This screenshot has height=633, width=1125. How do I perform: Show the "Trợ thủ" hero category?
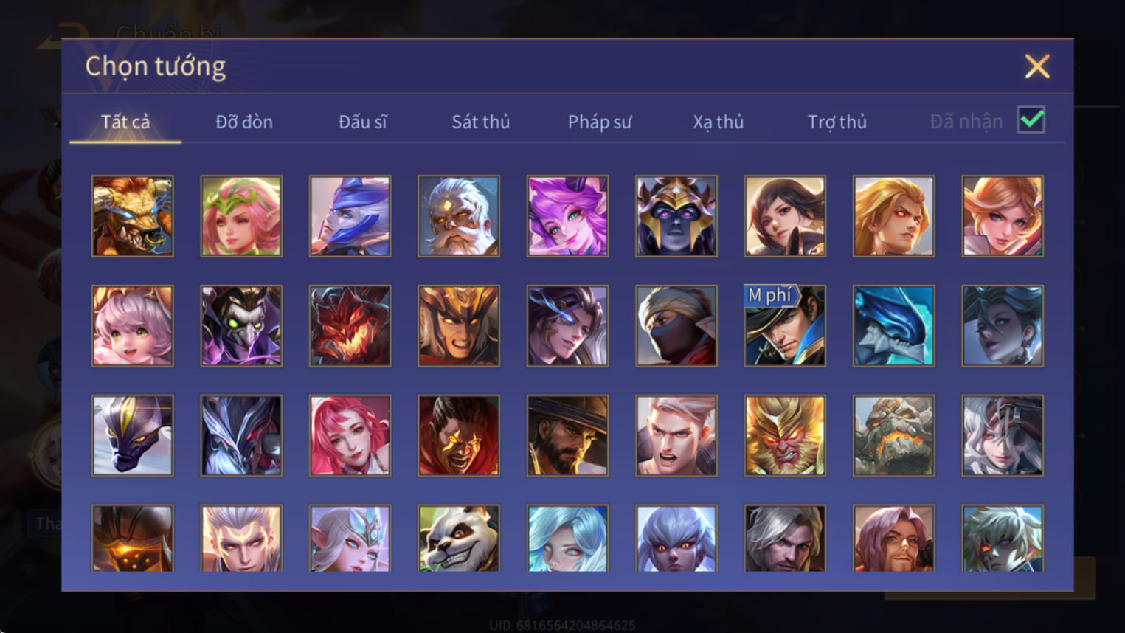837,122
